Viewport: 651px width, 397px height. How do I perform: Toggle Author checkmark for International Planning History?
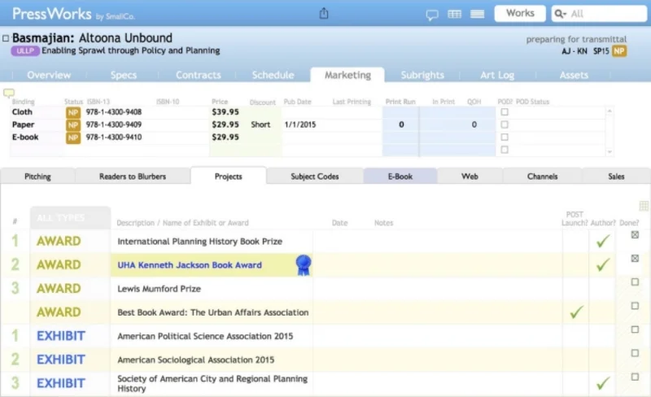point(603,241)
